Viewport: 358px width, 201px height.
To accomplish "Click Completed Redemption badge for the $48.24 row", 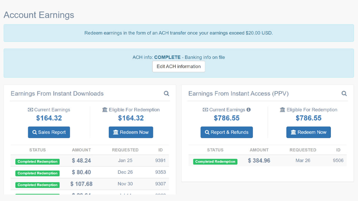I will coord(37,161).
